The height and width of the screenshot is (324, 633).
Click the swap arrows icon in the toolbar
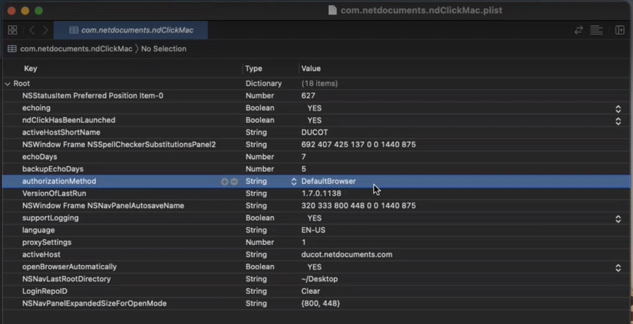578,30
